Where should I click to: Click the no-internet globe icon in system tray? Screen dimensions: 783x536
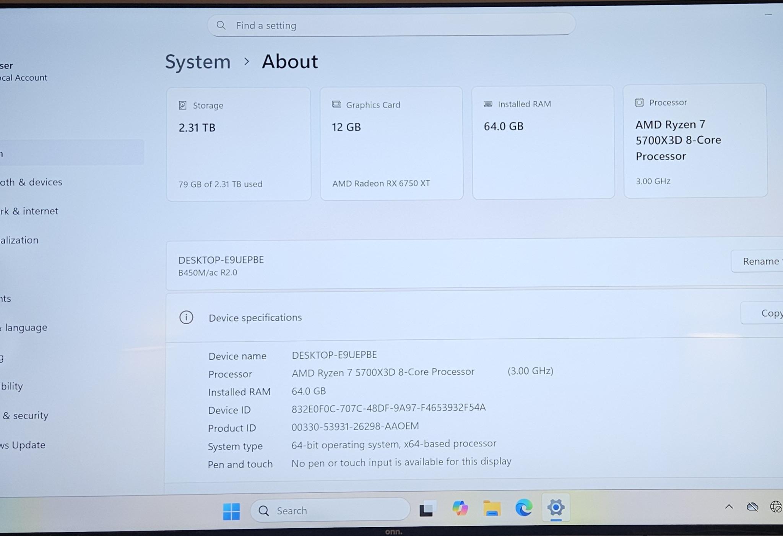pyautogui.click(x=777, y=507)
